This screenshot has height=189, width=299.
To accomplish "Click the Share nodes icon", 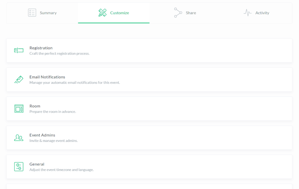I will pyautogui.click(x=178, y=13).
